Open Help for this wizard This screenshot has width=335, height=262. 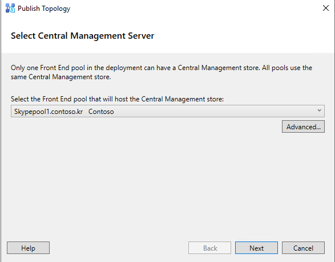[x=28, y=248]
